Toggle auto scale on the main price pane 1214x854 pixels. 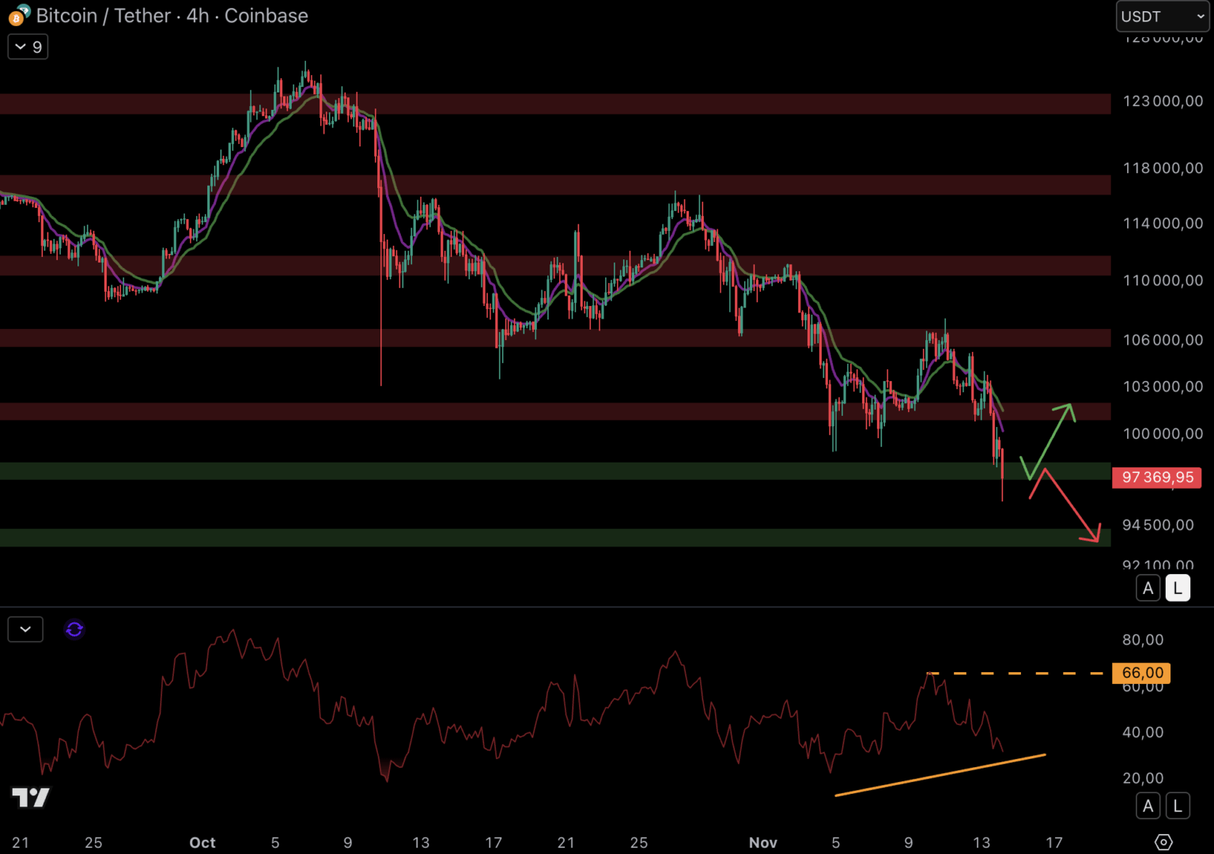(1148, 588)
